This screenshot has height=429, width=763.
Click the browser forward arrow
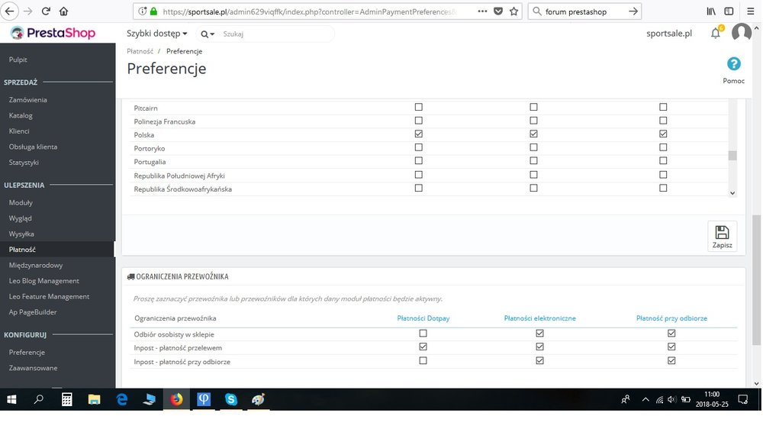pos(27,11)
